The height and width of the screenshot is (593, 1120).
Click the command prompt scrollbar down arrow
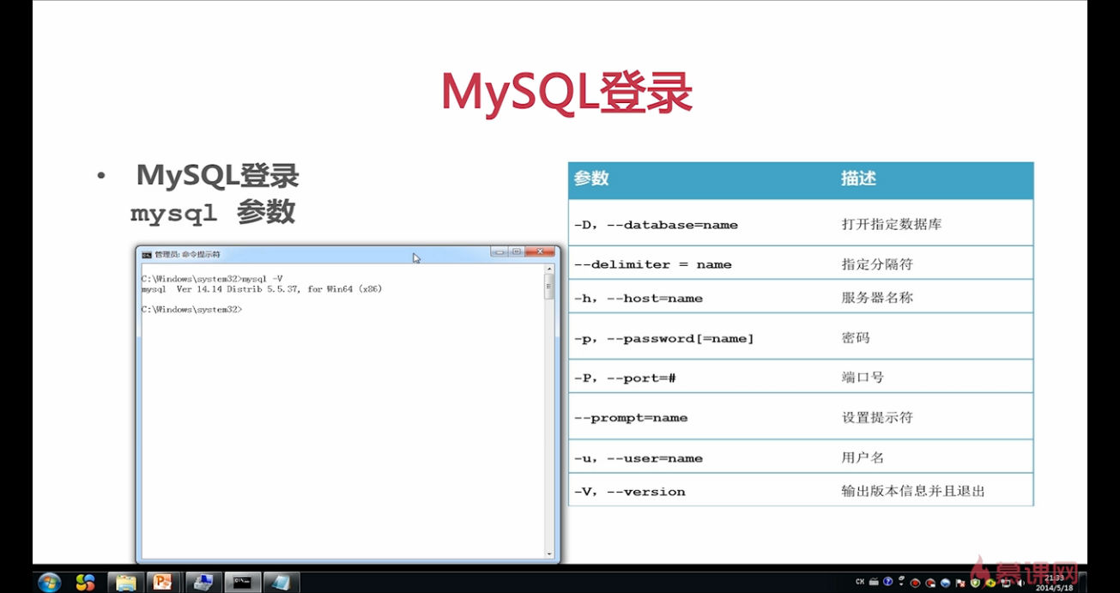pos(549,554)
